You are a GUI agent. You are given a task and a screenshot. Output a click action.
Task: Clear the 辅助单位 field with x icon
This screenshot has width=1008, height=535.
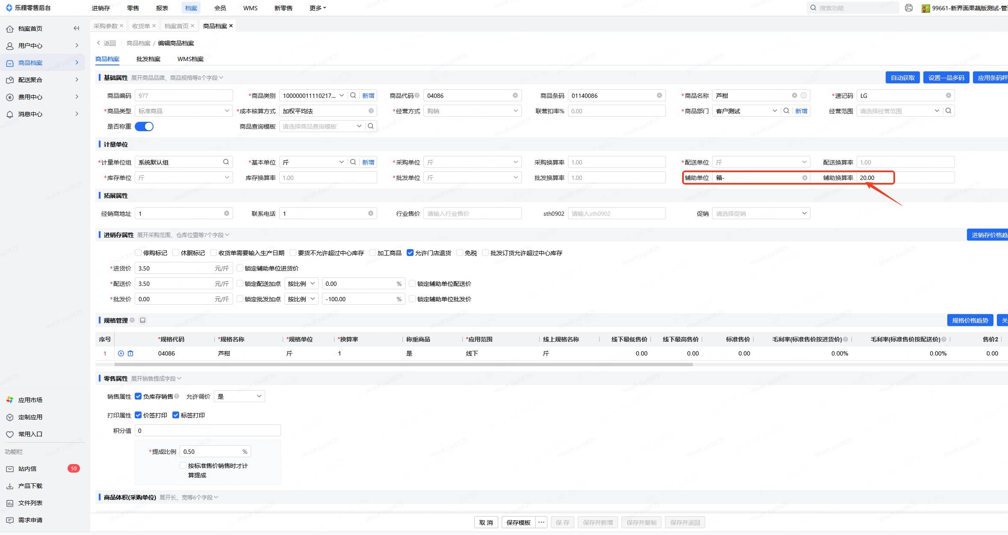click(804, 178)
